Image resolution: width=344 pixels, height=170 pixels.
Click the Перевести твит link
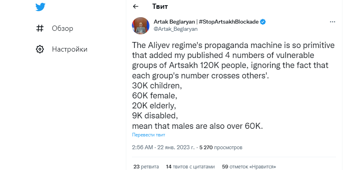(149, 135)
